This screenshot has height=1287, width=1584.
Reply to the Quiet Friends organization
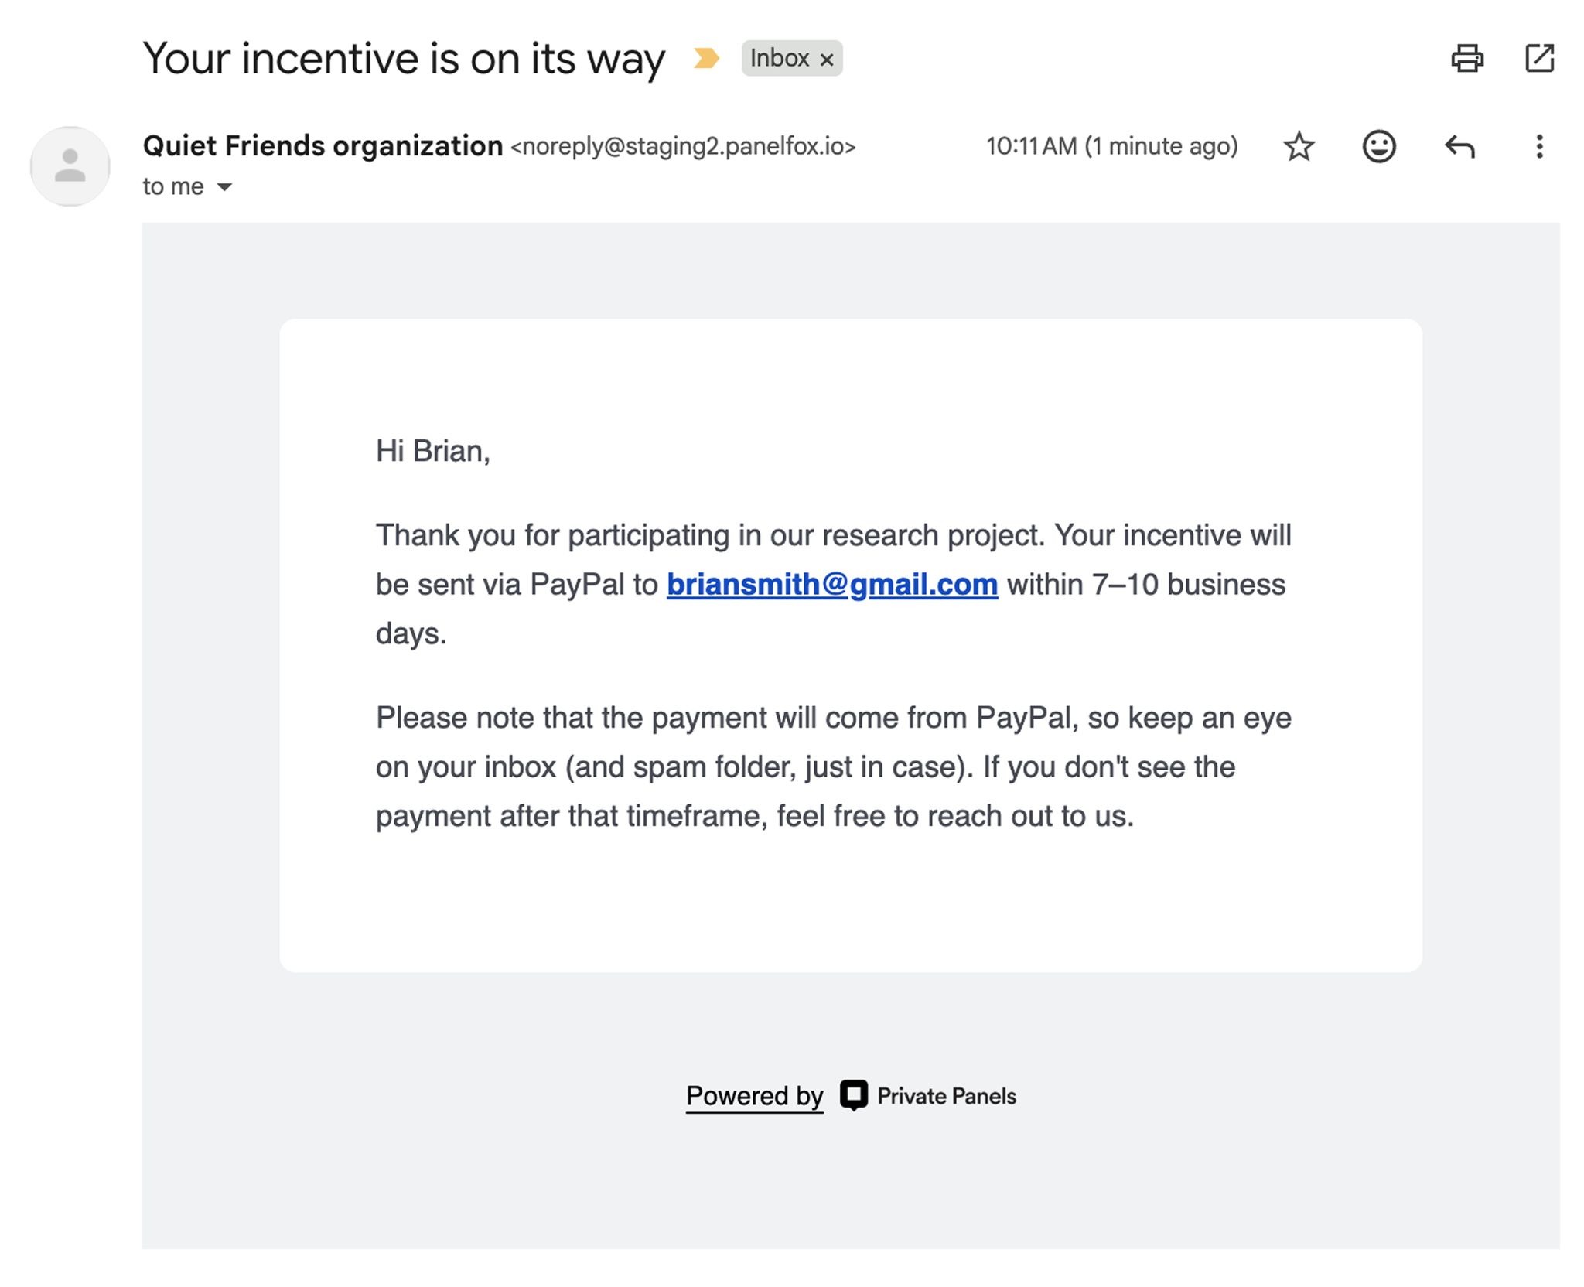[1459, 146]
